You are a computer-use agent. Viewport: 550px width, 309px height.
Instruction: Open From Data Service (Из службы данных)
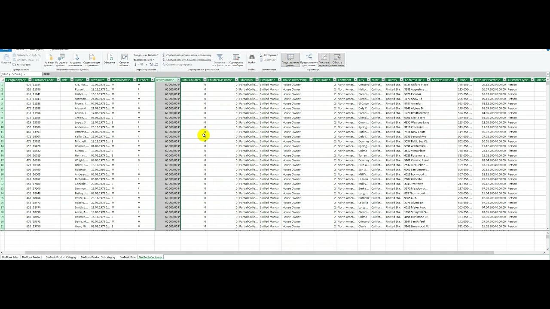coord(61,61)
